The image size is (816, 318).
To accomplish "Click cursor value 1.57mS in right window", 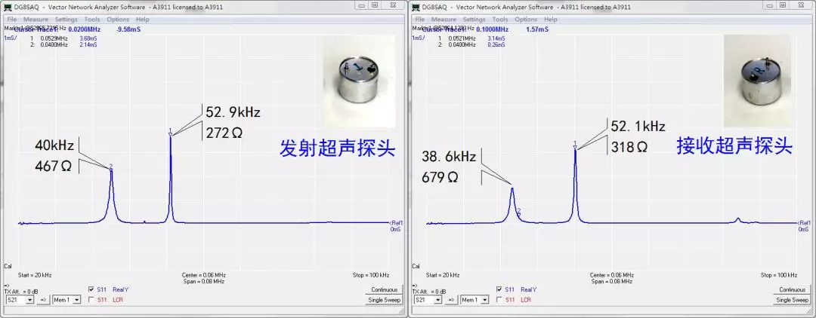I will (537, 29).
